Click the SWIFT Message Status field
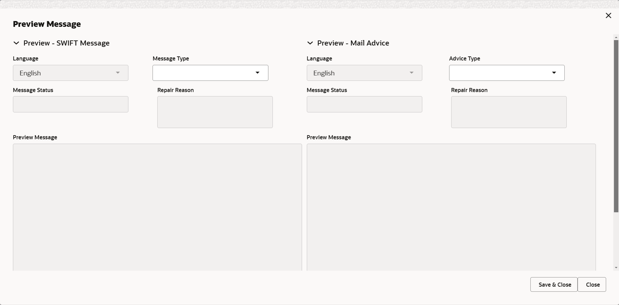Viewport: 619px width, 305px height. (x=71, y=104)
